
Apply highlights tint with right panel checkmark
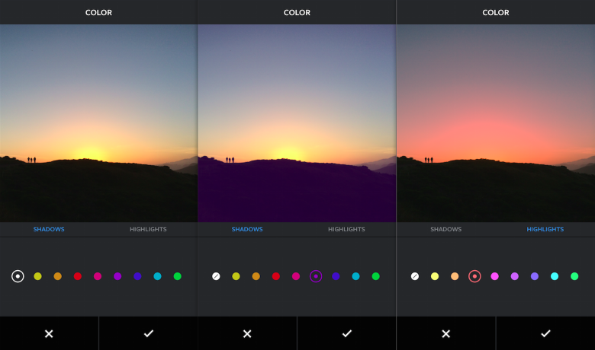[545, 333]
